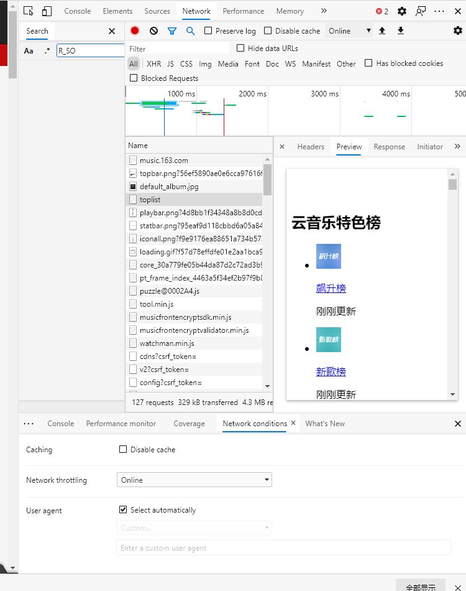The image size is (466, 591).
Task: Click the red load-event marker on timeline
Action: pos(224,117)
